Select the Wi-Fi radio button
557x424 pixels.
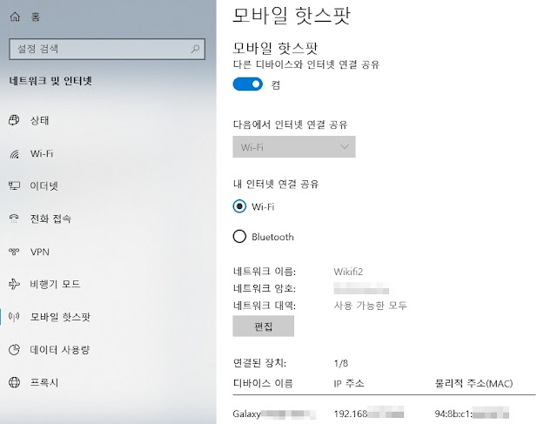pos(239,206)
